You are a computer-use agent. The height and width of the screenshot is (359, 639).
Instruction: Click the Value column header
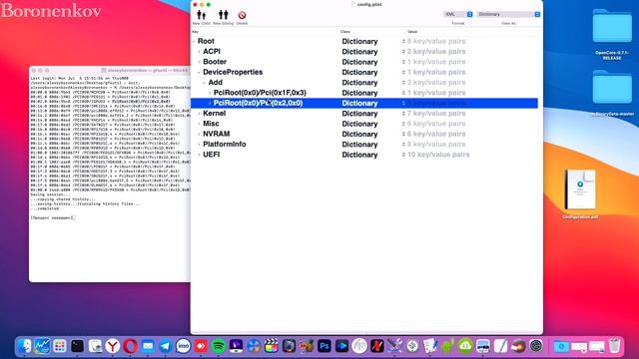(x=412, y=31)
